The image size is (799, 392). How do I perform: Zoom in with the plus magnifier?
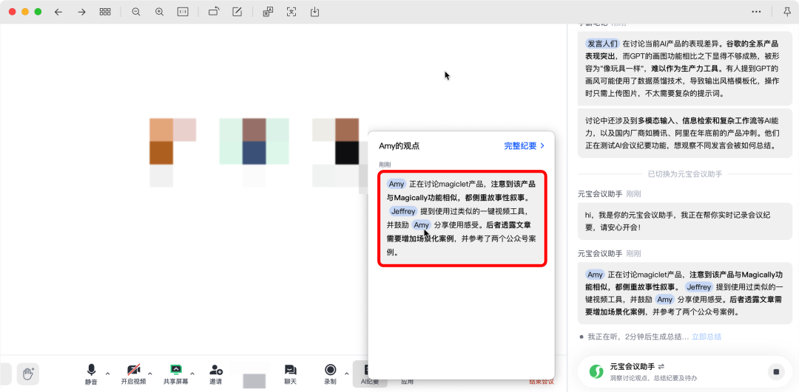point(160,13)
